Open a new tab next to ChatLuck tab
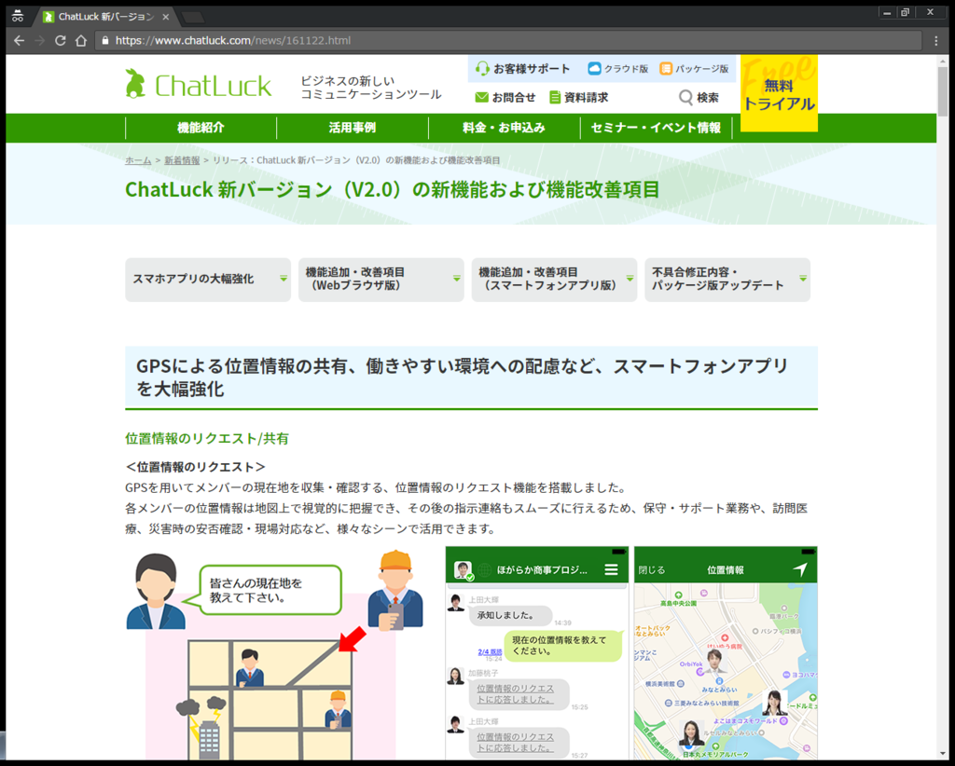 click(x=193, y=17)
